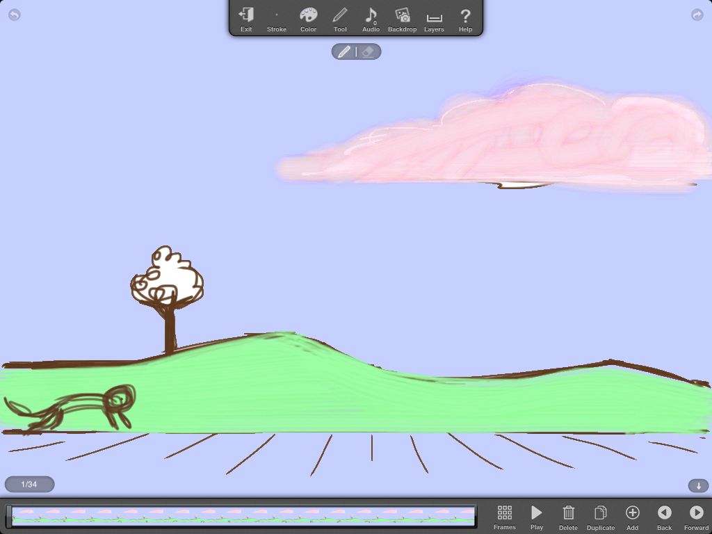Open the Audio settings
The height and width of the screenshot is (534, 712).
(371, 19)
